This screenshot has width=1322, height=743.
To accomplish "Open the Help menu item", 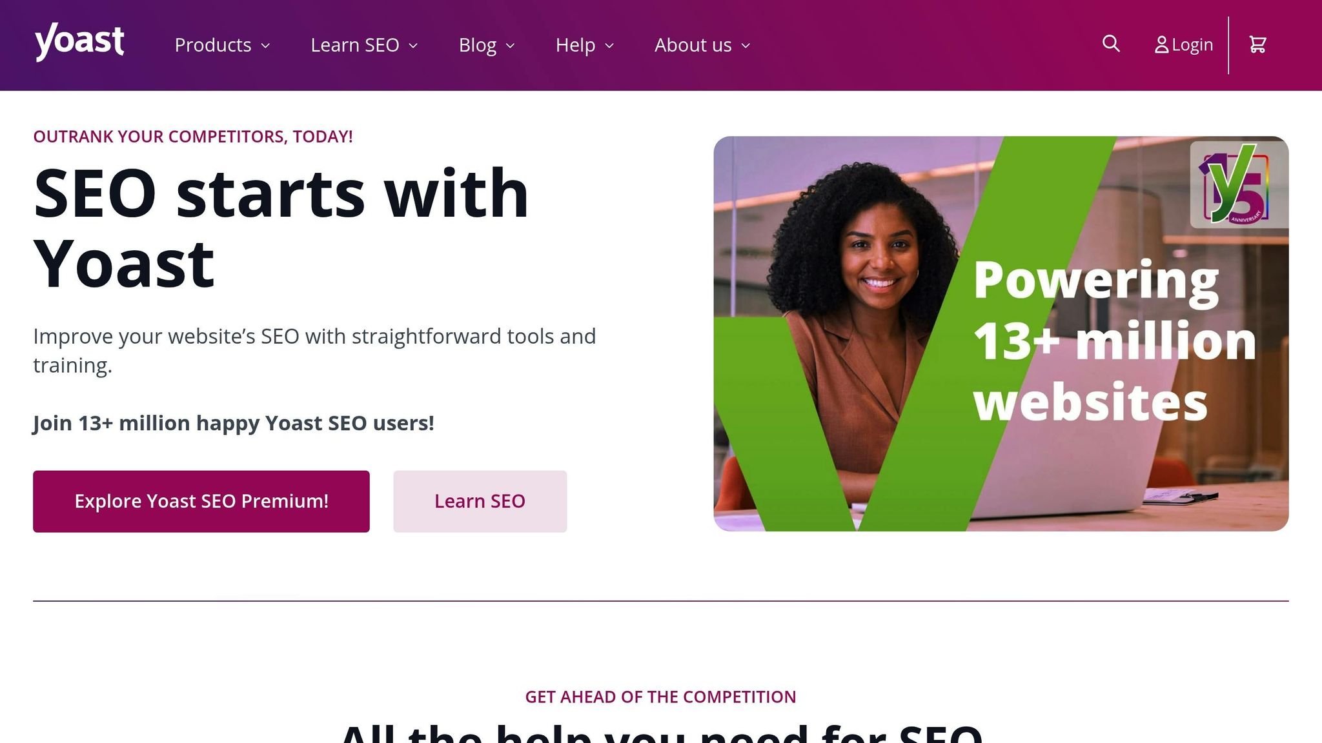I will [x=575, y=45].
